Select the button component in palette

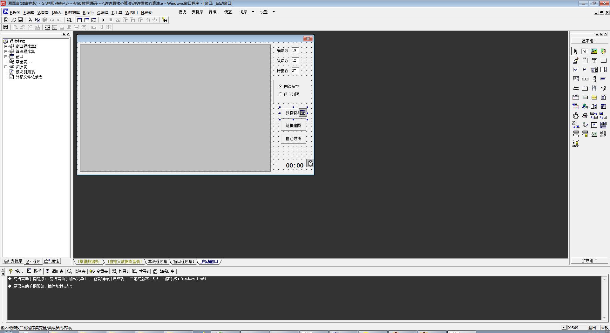point(603,60)
